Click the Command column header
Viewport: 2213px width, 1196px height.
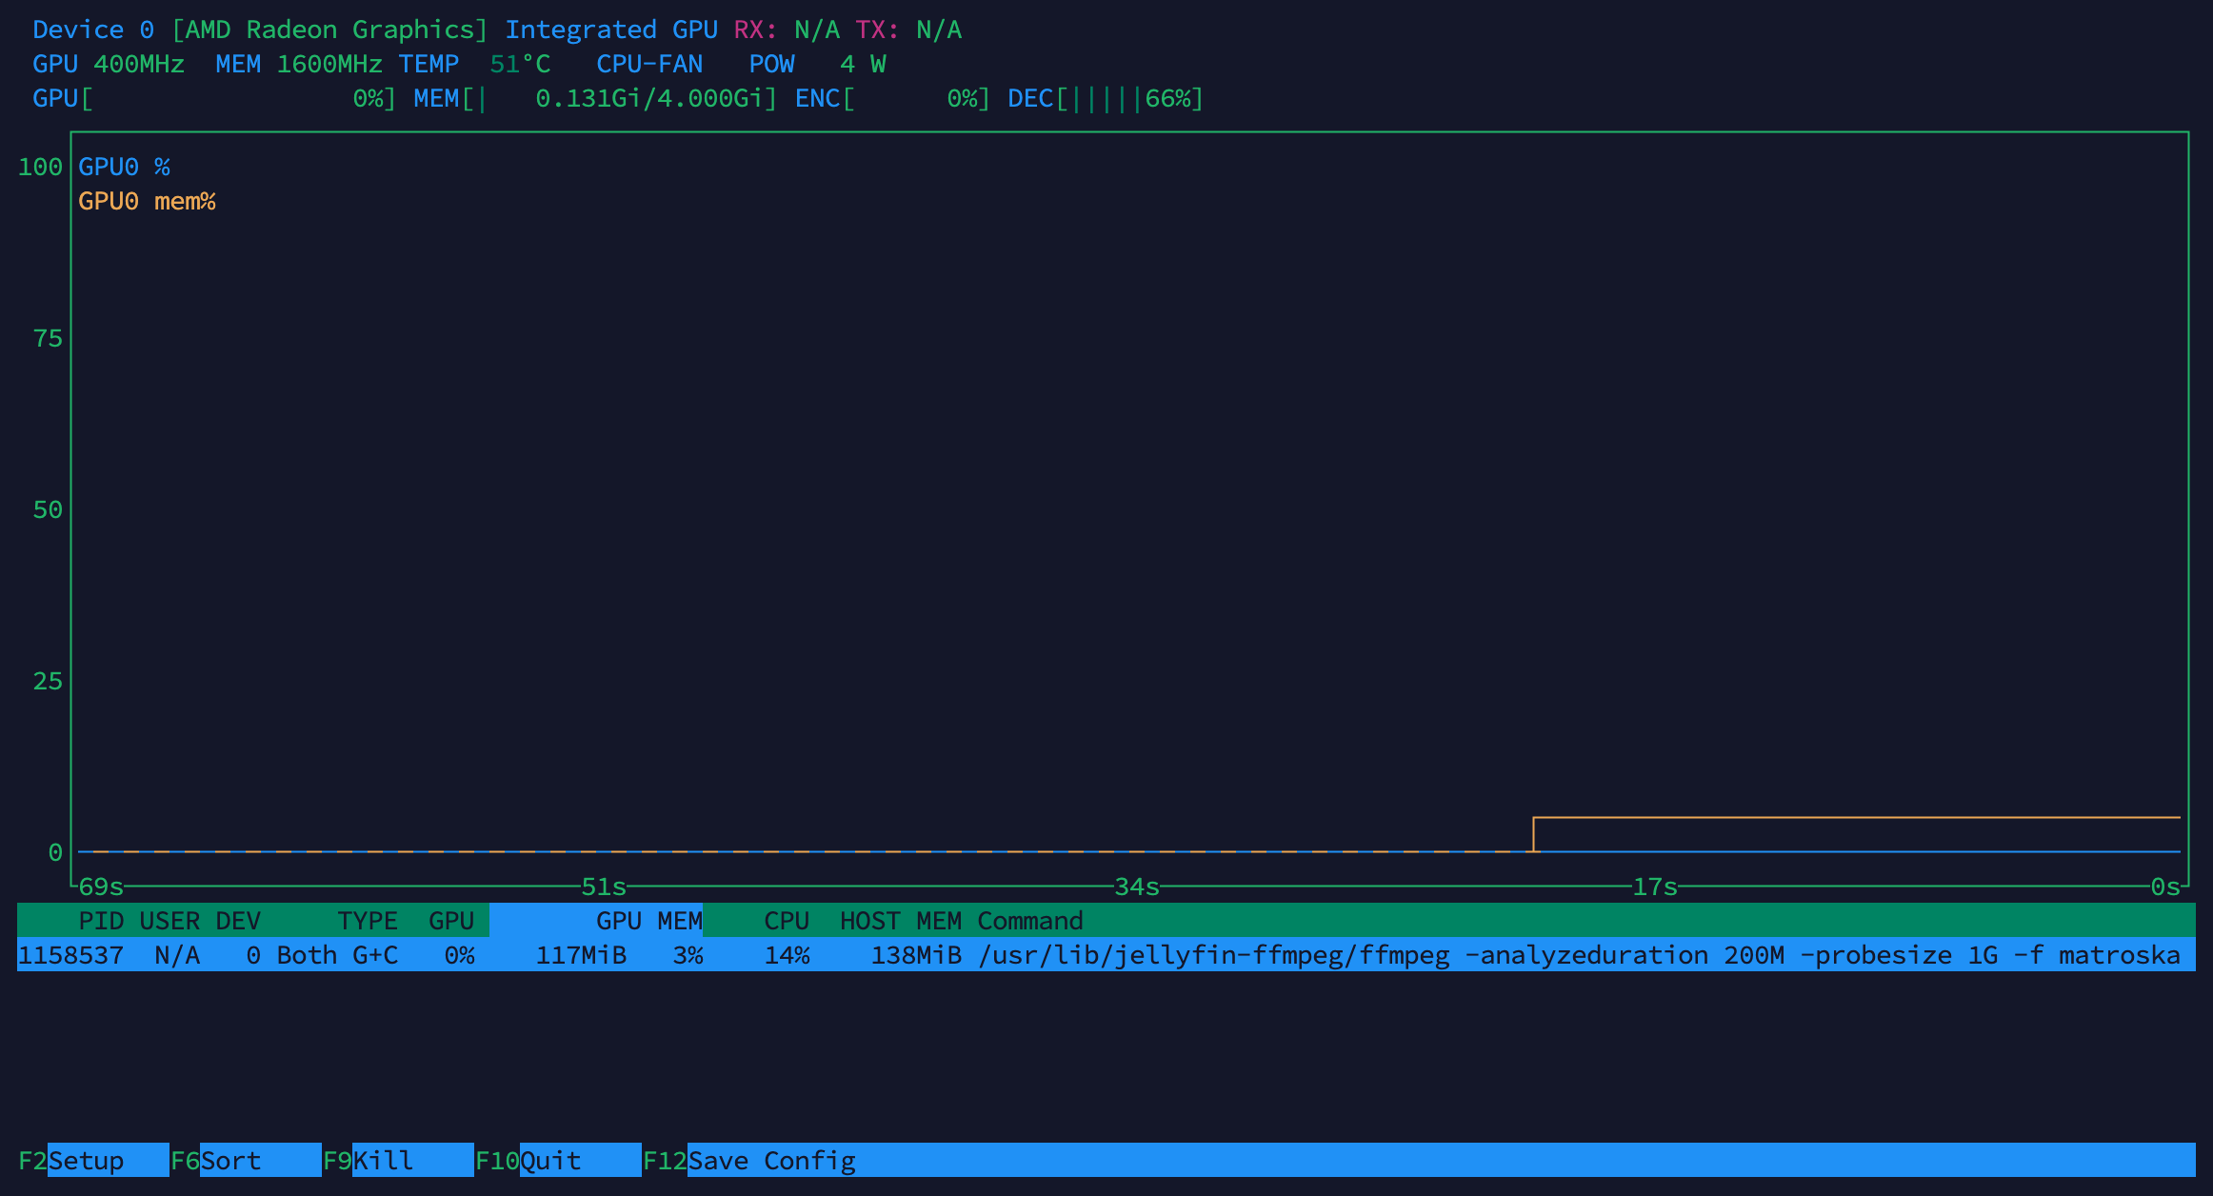tap(1029, 921)
